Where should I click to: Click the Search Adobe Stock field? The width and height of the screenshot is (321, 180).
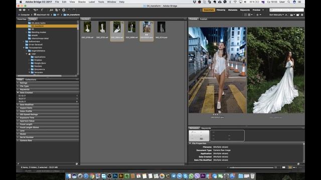coord(286,10)
